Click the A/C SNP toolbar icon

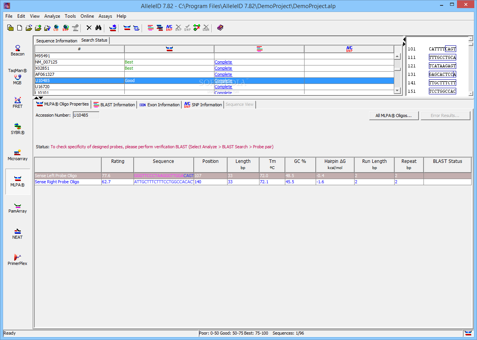[169, 28]
